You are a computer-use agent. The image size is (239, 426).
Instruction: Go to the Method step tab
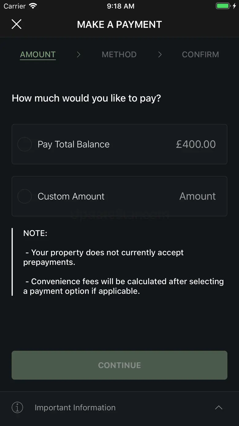click(119, 54)
